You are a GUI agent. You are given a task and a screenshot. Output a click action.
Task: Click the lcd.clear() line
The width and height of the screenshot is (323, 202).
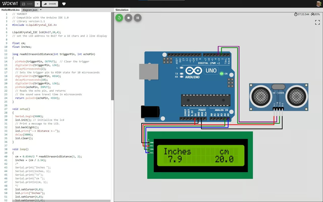[24, 138]
